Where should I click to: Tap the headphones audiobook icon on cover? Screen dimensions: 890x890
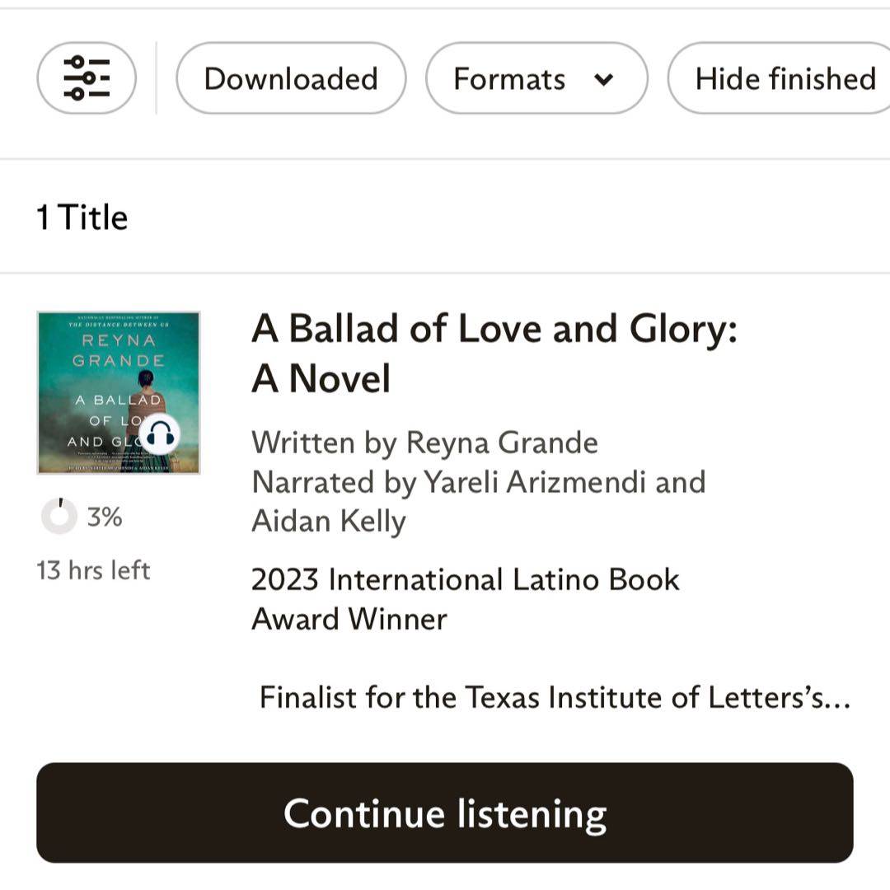coord(160,433)
